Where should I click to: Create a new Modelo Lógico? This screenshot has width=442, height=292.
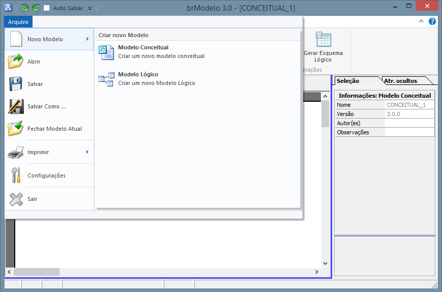197,79
